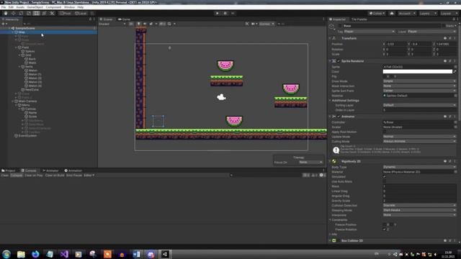The height and width of the screenshot is (259, 461).
Task: Open the Shaded draw mode dropdown
Action: [112, 24]
